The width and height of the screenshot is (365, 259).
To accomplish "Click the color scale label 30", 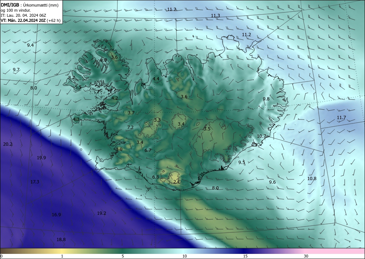I will (x=306, y=256).
